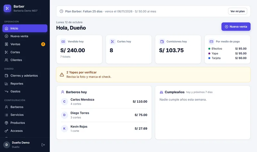Click the S/ 240.00 Vendido hoy amount
Image resolution: width=257 pixels, height=152 pixels.
click(73, 50)
